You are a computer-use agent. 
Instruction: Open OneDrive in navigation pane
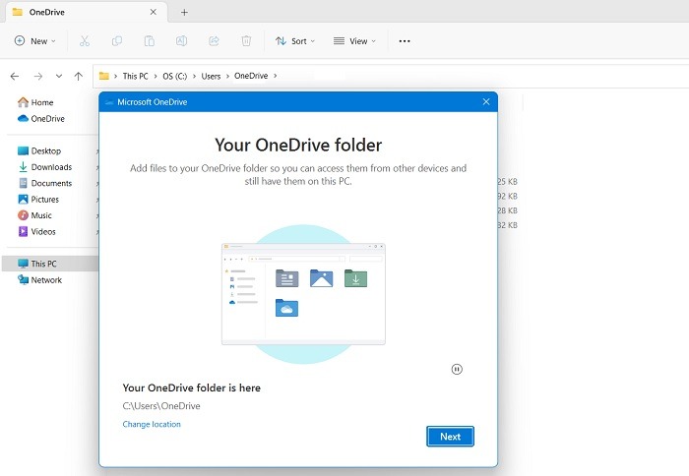(x=41, y=119)
